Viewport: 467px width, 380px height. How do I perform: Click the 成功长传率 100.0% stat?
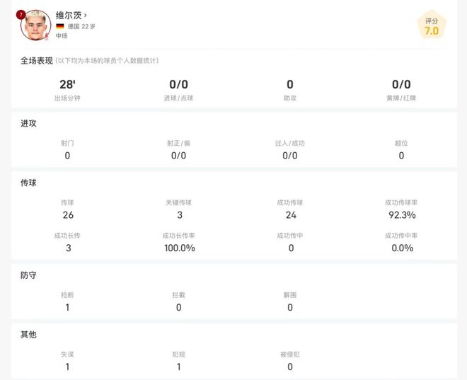(178, 248)
